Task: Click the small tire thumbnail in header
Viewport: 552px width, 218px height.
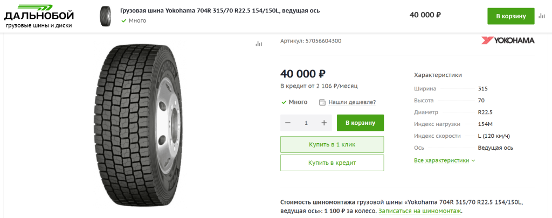Action: (108, 16)
